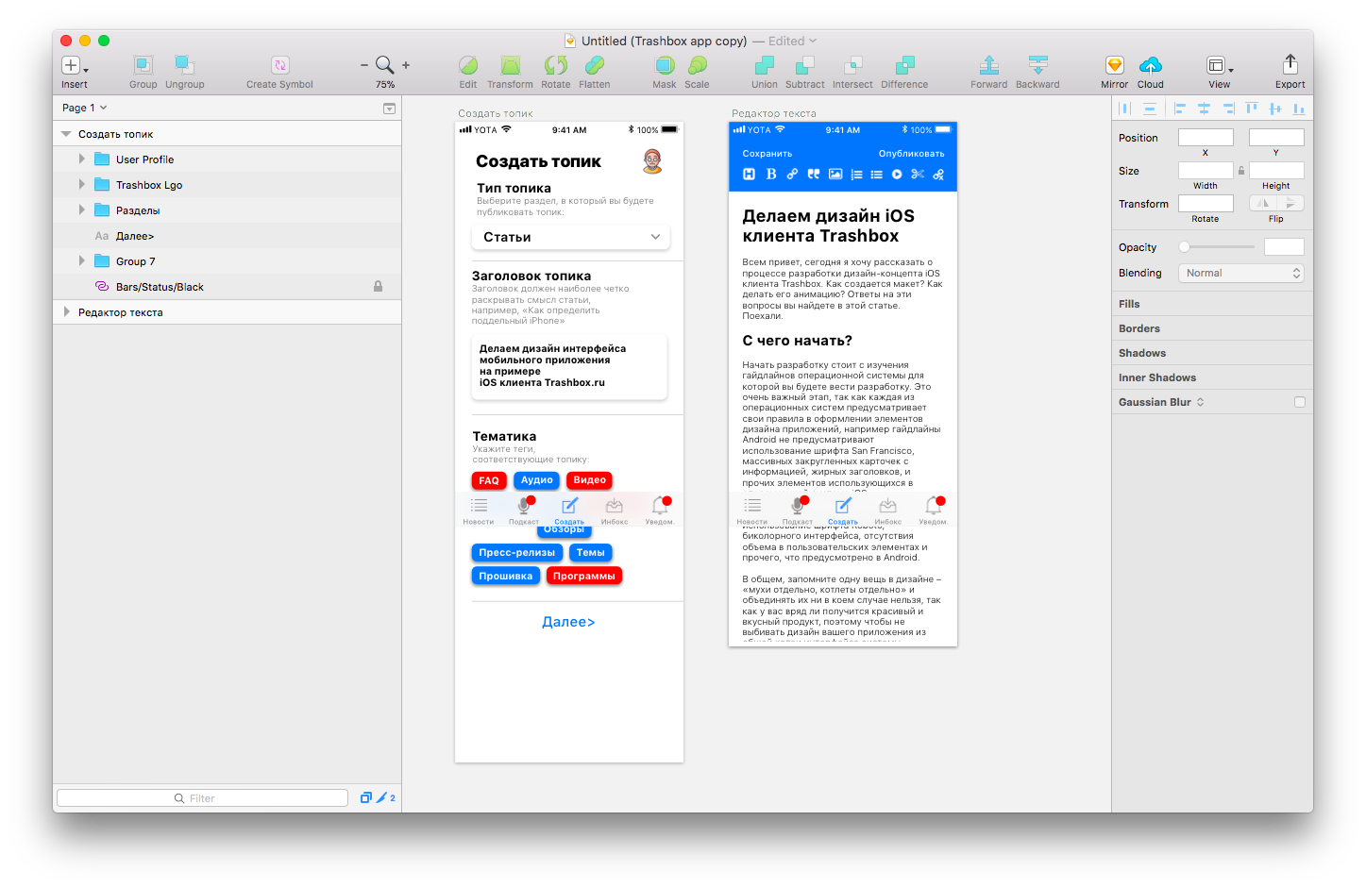Image resolution: width=1366 pixels, height=888 pixels.
Task: Open the Blending mode dropdown
Action: click(1241, 273)
